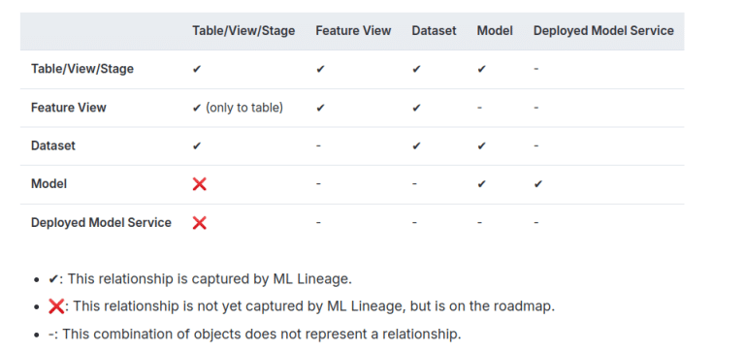
Task: Click the Table/View/Stage row checkmark under Feature View
Action: pyautogui.click(x=320, y=70)
